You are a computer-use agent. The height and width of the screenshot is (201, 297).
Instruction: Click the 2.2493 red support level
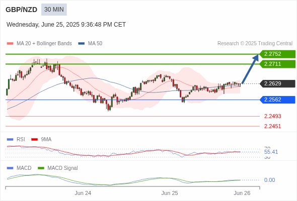272,116
